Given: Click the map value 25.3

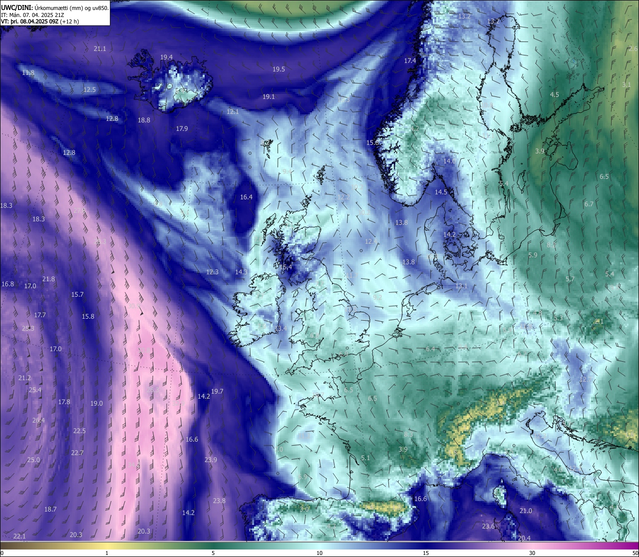Looking at the screenshot, I should 28,329.
